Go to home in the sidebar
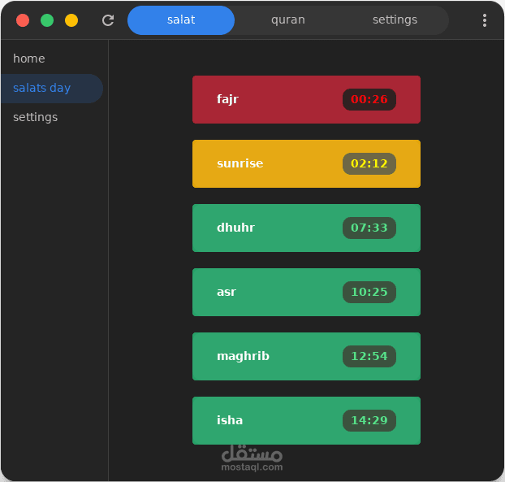The height and width of the screenshot is (482, 505). [x=52, y=59]
